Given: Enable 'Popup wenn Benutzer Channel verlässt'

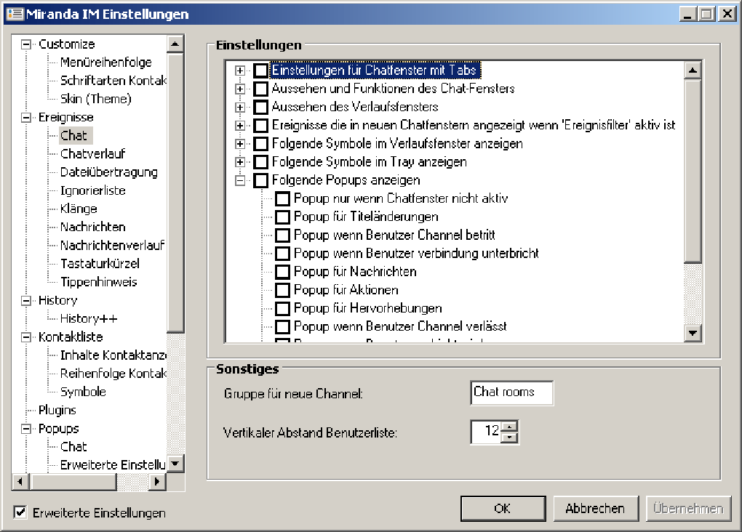Looking at the screenshot, I should coord(282,327).
